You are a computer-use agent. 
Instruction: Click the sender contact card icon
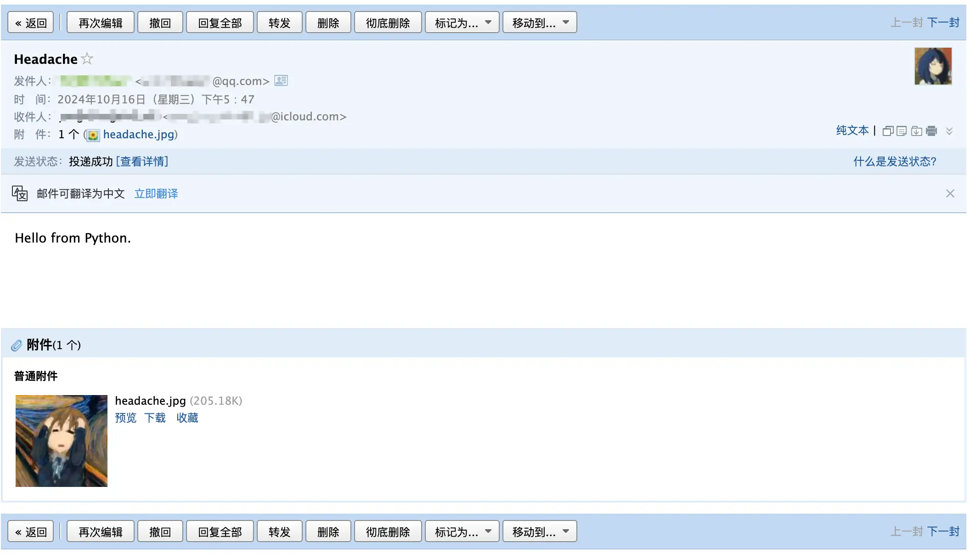pyautogui.click(x=281, y=81)
